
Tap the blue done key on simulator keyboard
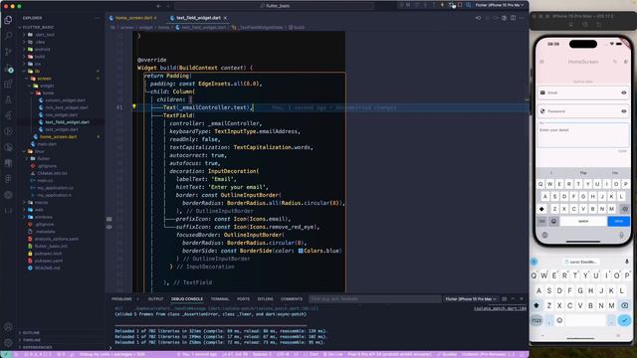[x=618, y=221]
